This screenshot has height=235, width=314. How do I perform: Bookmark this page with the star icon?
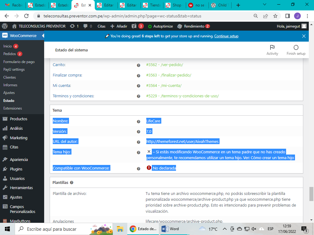275,16
